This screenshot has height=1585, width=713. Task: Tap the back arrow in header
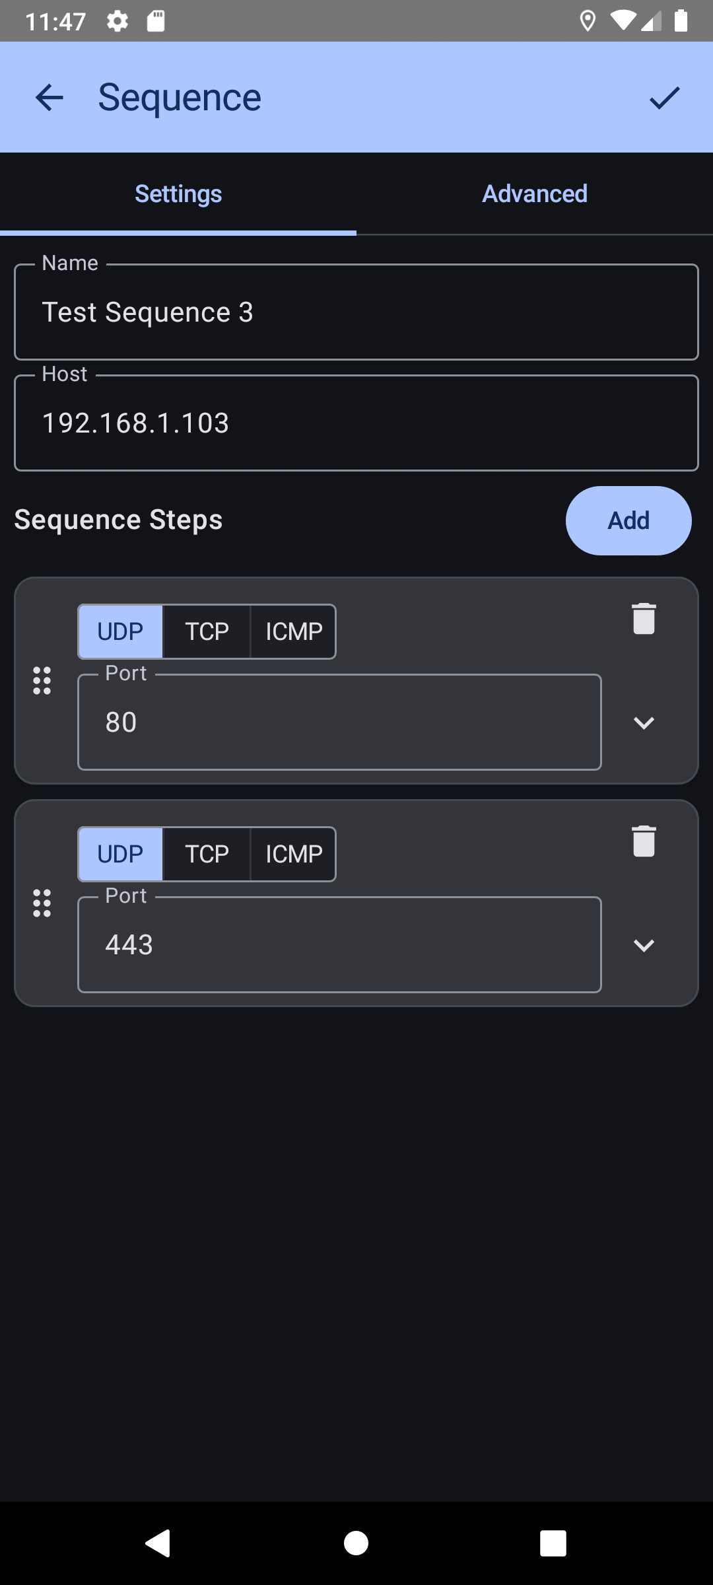click(50, 98)
